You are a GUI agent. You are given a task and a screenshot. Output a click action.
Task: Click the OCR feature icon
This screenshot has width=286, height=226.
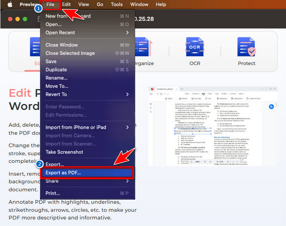pos(195,47)
